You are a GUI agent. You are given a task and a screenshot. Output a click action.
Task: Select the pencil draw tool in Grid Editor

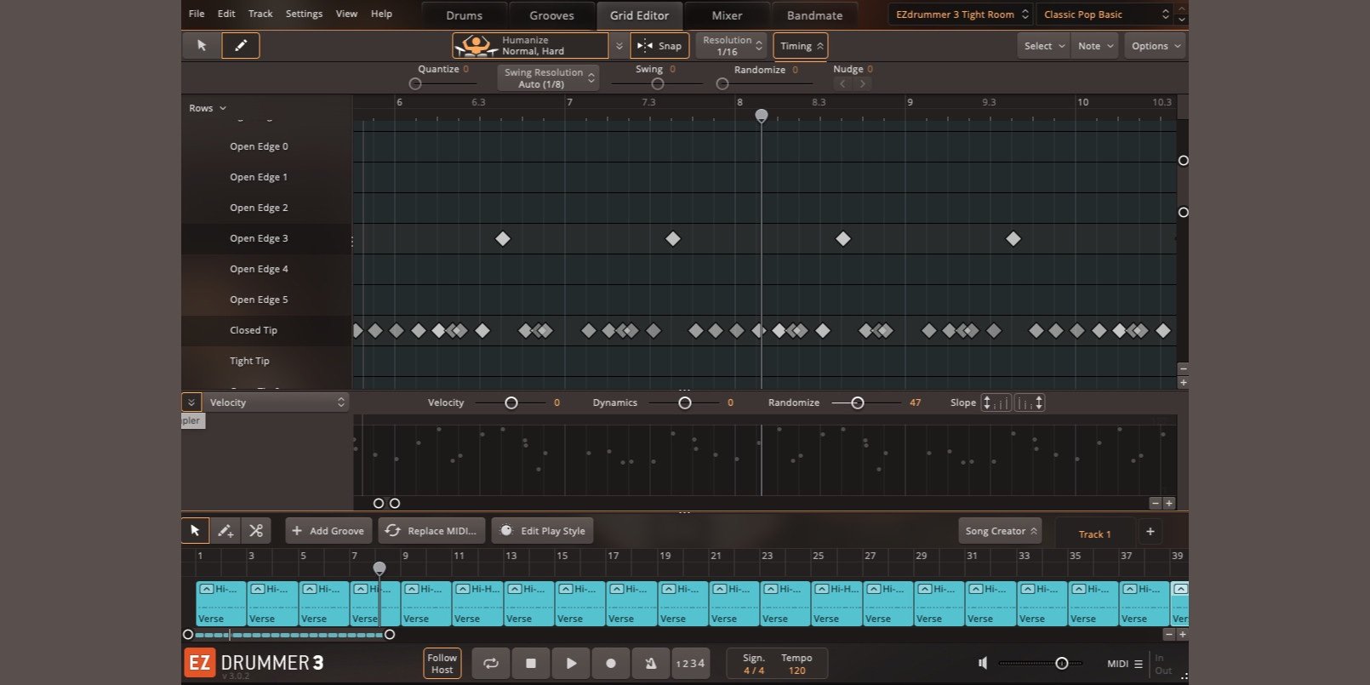241,46
